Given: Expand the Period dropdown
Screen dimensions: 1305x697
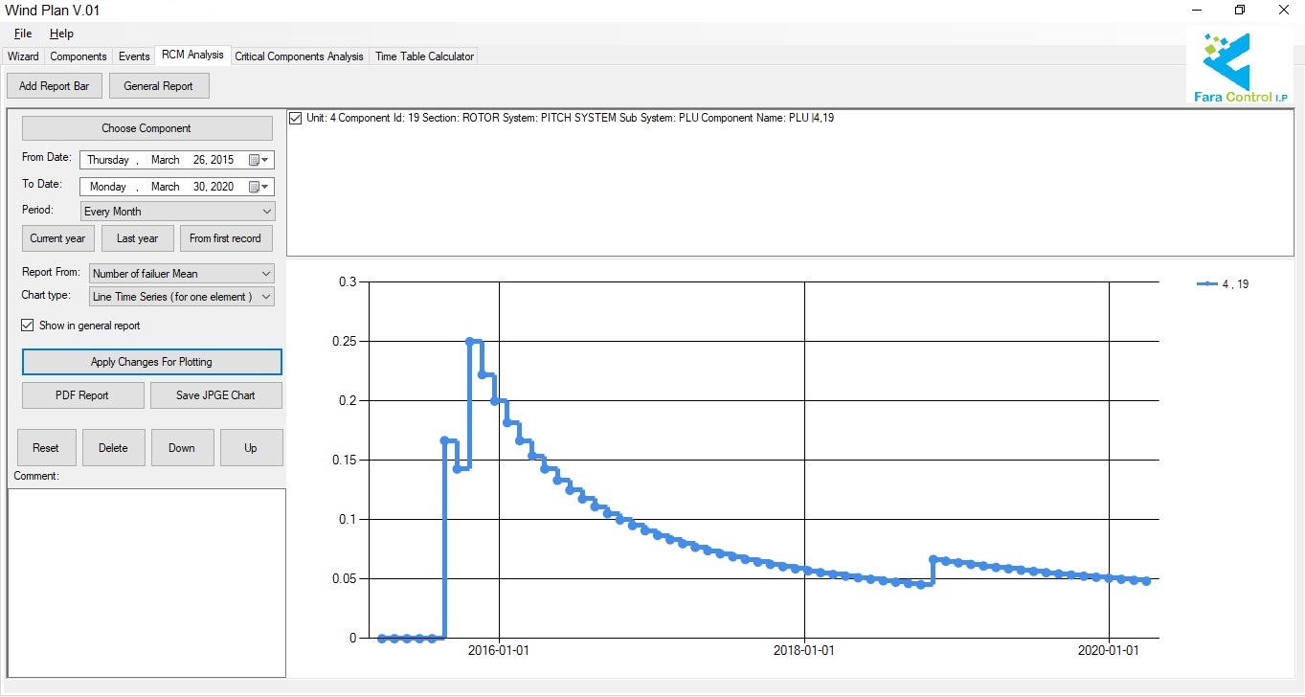Looking at the screenshot, I should (x=266, y=212).
